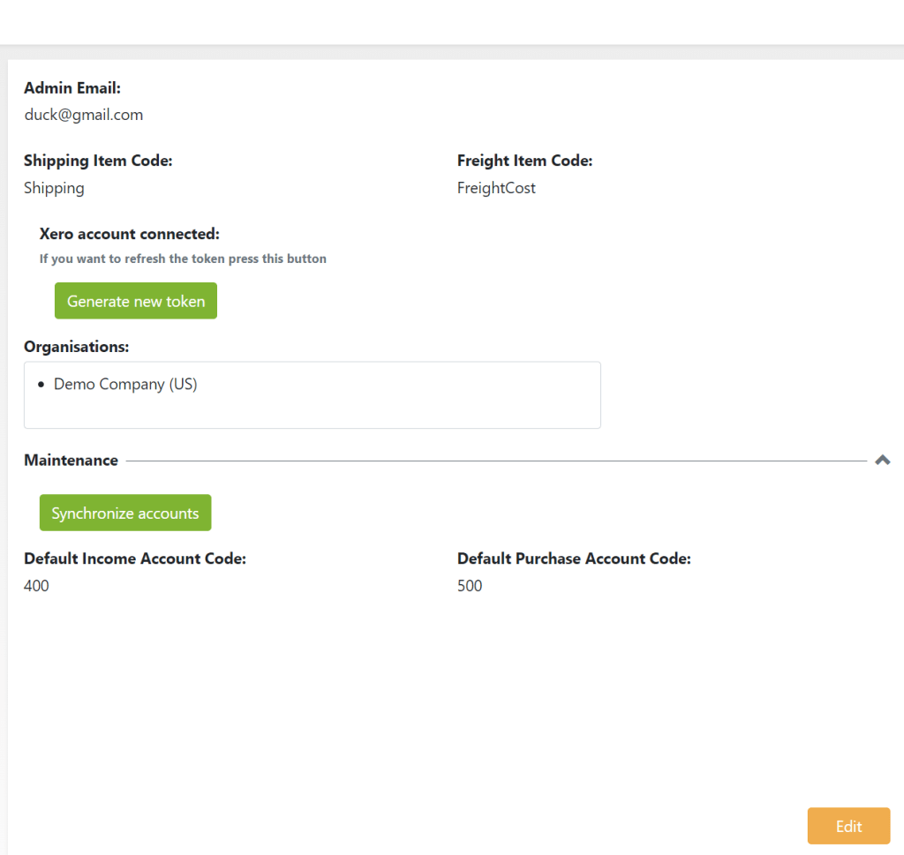The image size is (904, 855).
Task: Click the Freight Item Code label
Action: point(524,161)
